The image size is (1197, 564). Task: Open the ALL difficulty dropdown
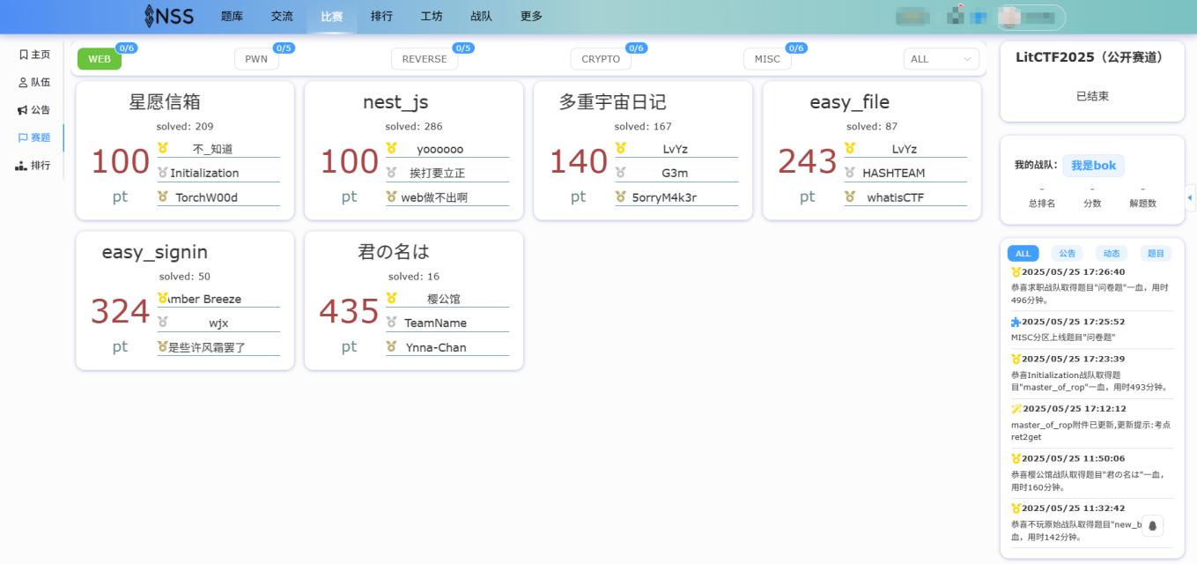coord(941,59)
